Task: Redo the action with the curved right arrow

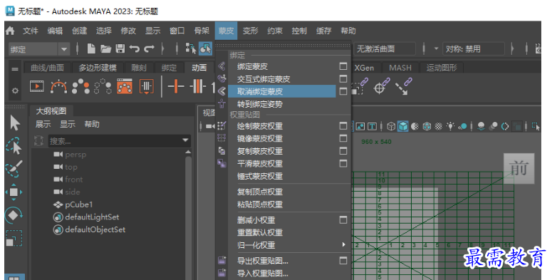Action: pos(150,48)
